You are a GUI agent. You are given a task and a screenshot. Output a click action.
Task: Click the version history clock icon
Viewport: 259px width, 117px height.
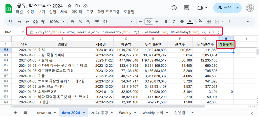(174, 8)
